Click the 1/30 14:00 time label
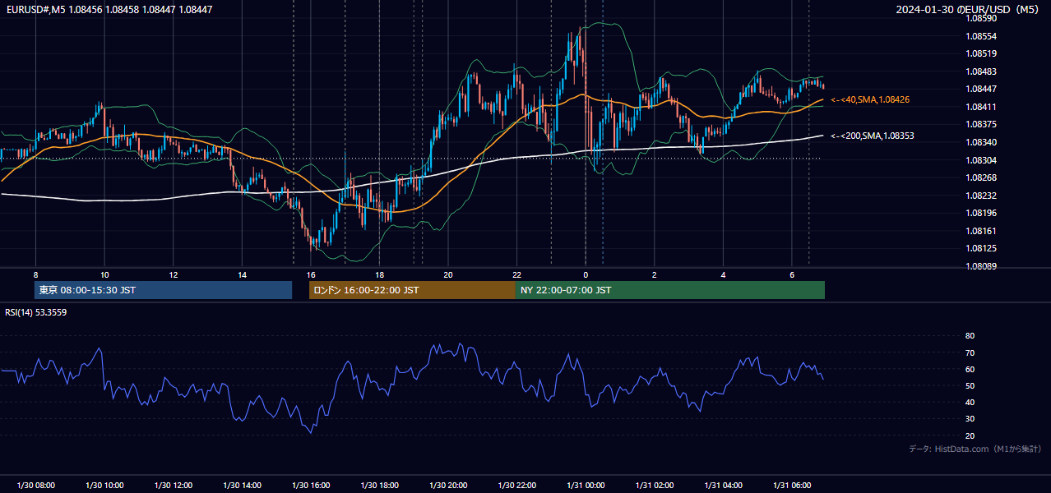The image size is (1051, 493). [x=242, y=486]
